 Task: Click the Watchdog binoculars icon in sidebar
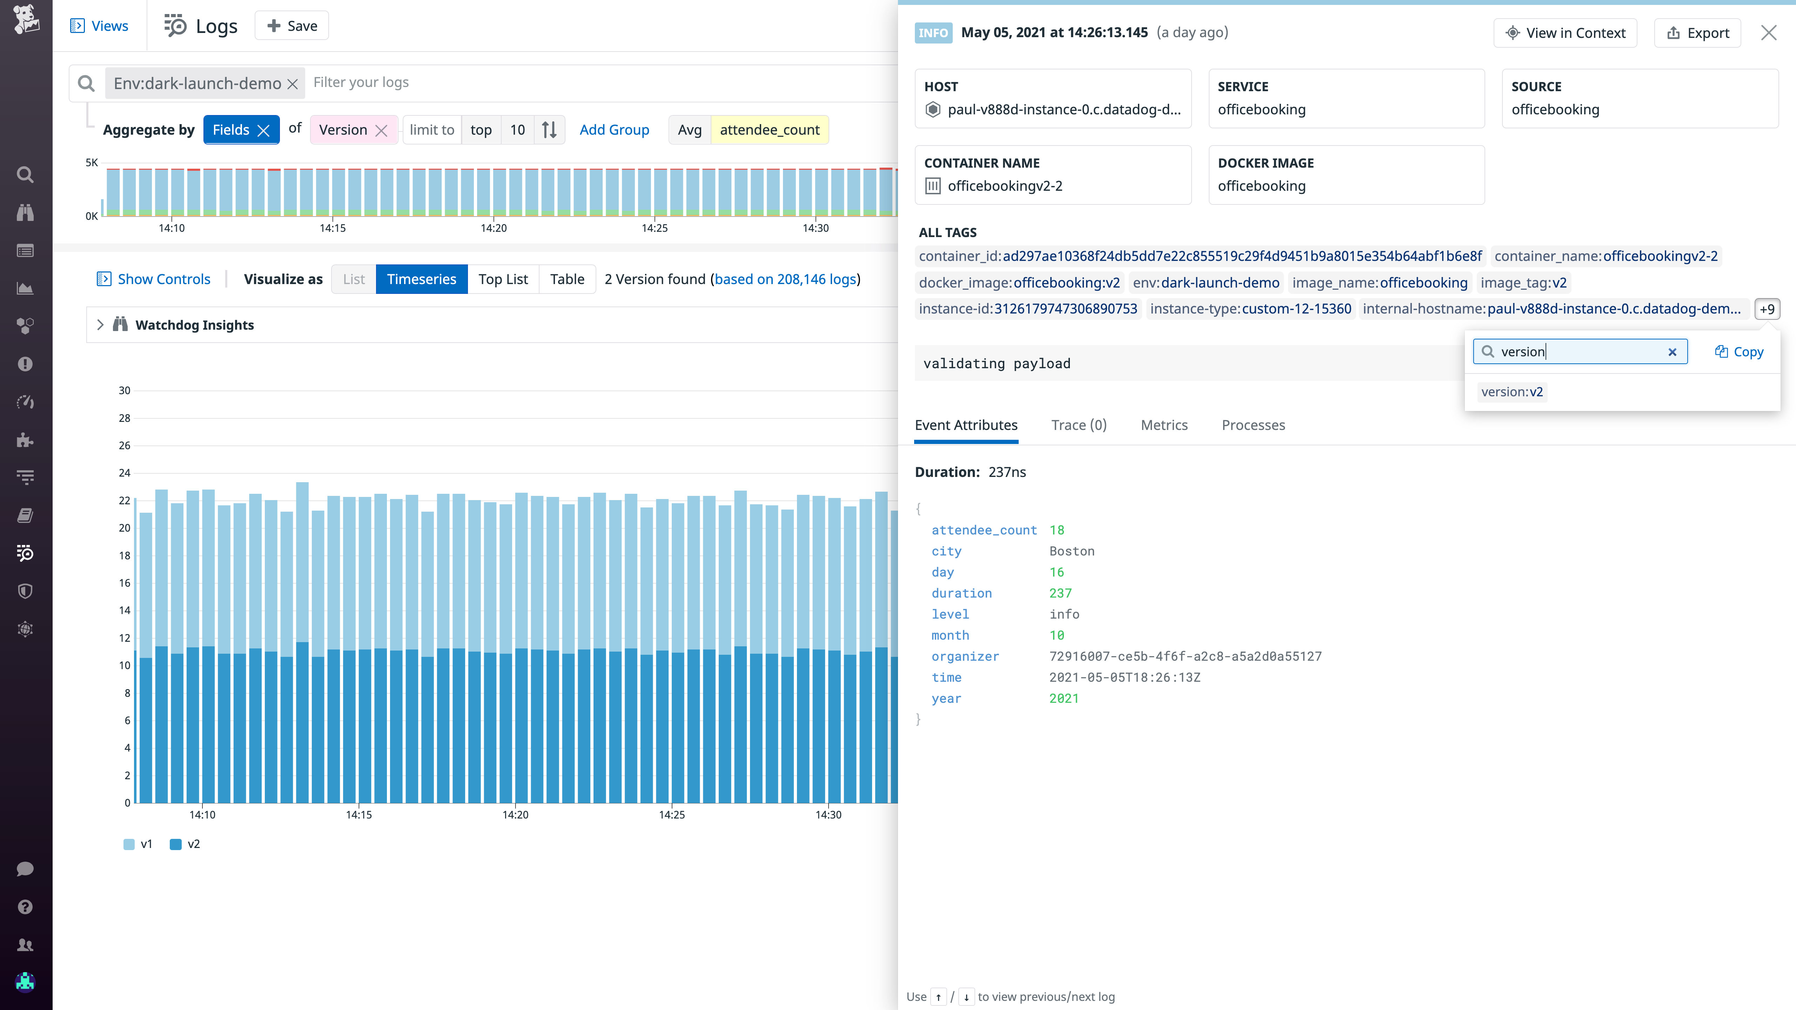tap(25, 213)
